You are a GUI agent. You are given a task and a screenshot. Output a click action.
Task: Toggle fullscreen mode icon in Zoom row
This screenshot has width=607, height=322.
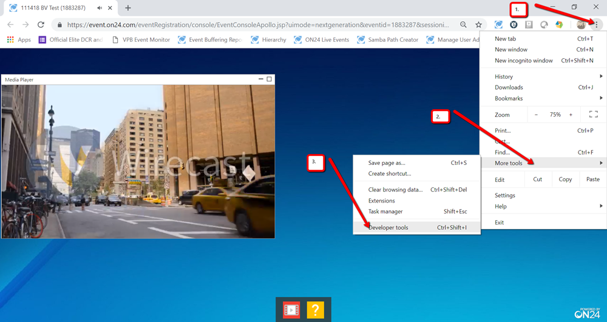pyautogui.click(x=593, y=115)
